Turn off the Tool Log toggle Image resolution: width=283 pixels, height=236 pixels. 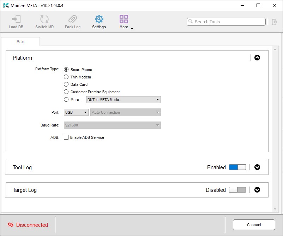(x=237, y=167)
